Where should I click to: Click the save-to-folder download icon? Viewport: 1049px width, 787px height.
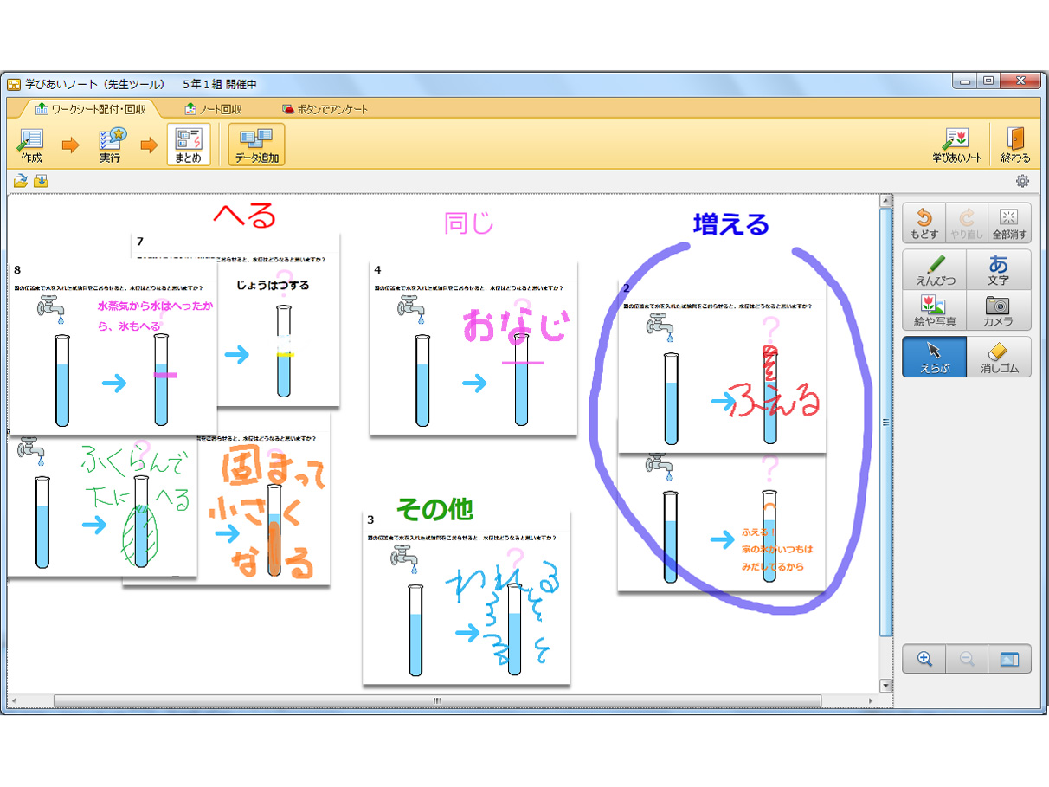coord(40,181)
